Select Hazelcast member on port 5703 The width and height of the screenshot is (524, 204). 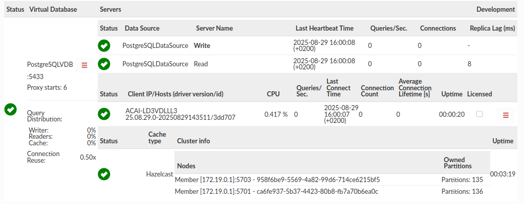277,180
